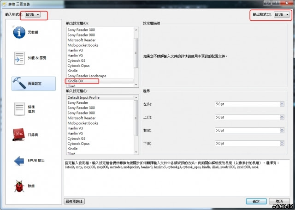Click input profile list scroll-down arrow
This screenshot has height=210, width=295.
pyautogui.click(x=136, y=152)
